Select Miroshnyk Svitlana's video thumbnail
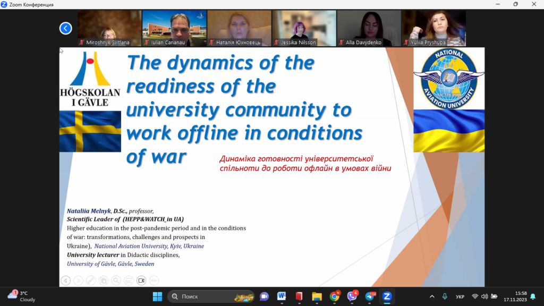The image size is (544, 306). [x=109, y=28]
